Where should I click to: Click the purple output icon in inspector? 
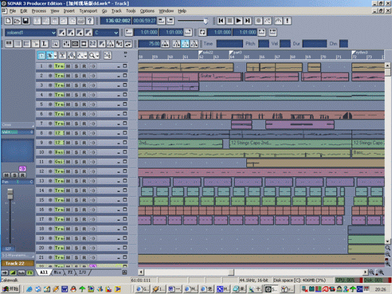click(x=22, y=169)
